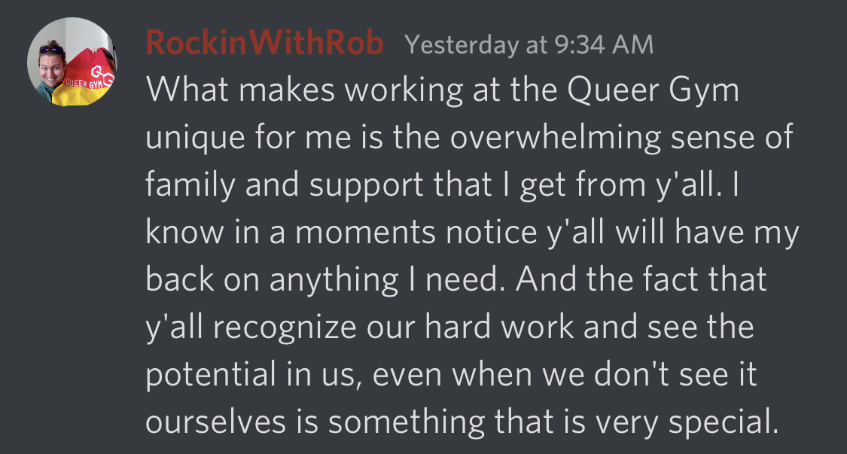Click the word 'ourselves' in the last line
Screen dimensions: 847x454
pyautogui.click(x=215, y=422)
